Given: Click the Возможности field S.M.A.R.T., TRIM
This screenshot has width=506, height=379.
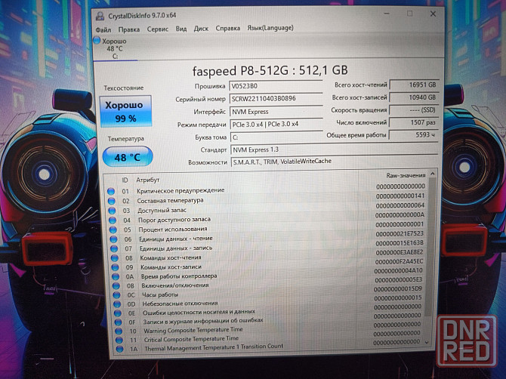Looking at the screenshot, I should (x=334, y=162).
